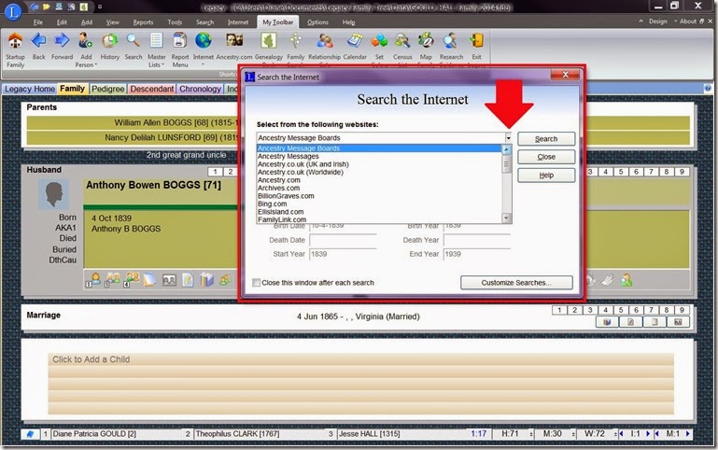This screenshot has height=450, width=718.
Task: Click the Search button in dialog
Action: coord(546,139)
